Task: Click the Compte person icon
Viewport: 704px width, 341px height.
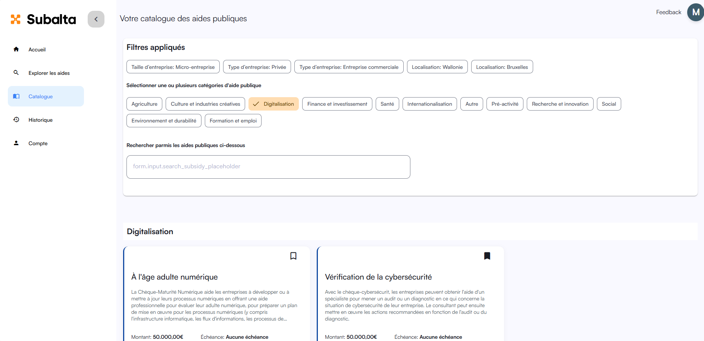Action: tap(16, 143)
